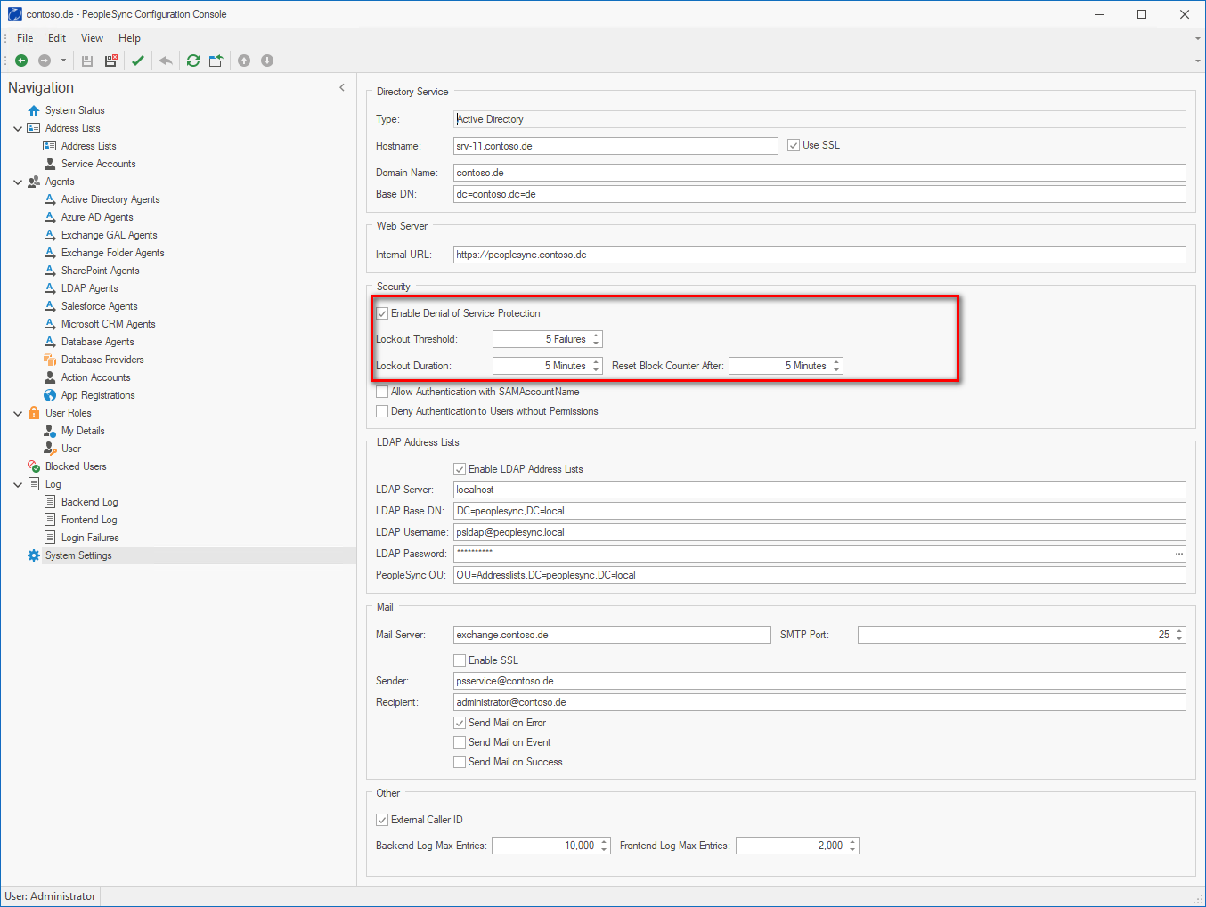Screen dimensions: 1206x907
Task: Click the Lockout Threshold spinner arrows
Action: tap(596, 339)
